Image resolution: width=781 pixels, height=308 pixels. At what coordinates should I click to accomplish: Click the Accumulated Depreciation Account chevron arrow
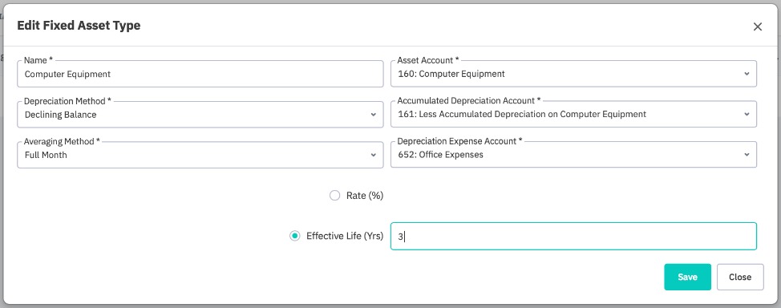(x=747, y=114)
